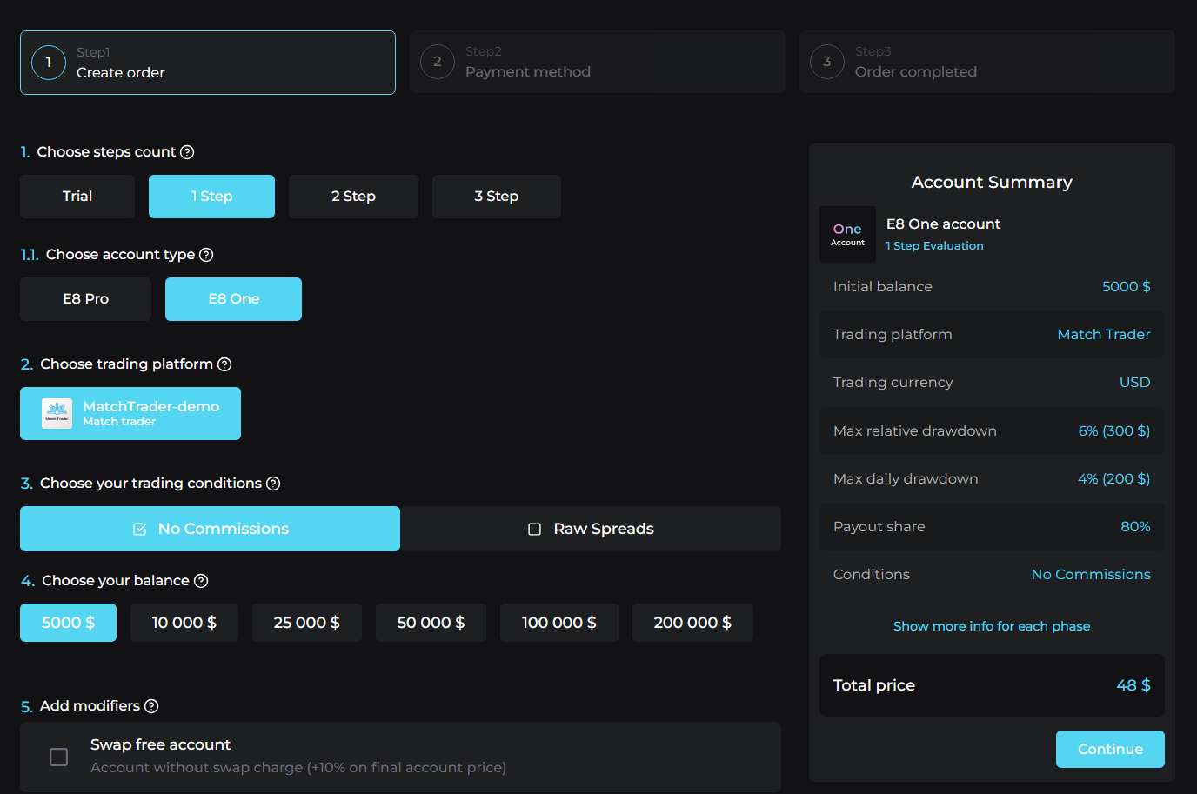Choose the E8 Pro account type
The image size is (1197, 794).
(x=85, y=299)
